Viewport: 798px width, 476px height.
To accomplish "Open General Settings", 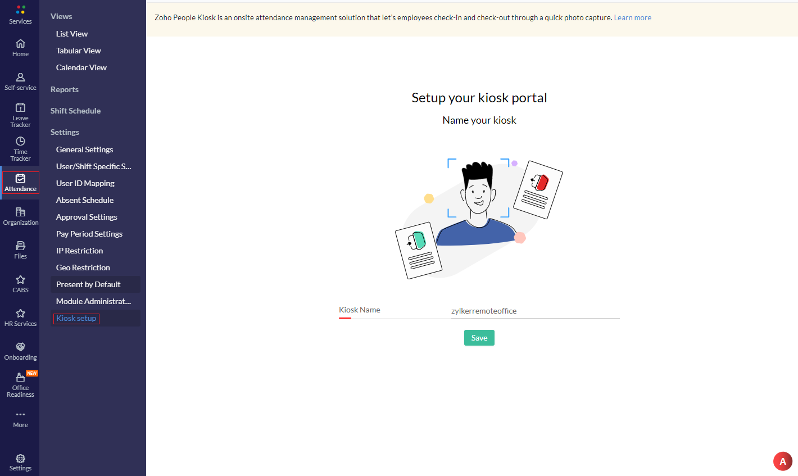I will click(x=85, y=149).
